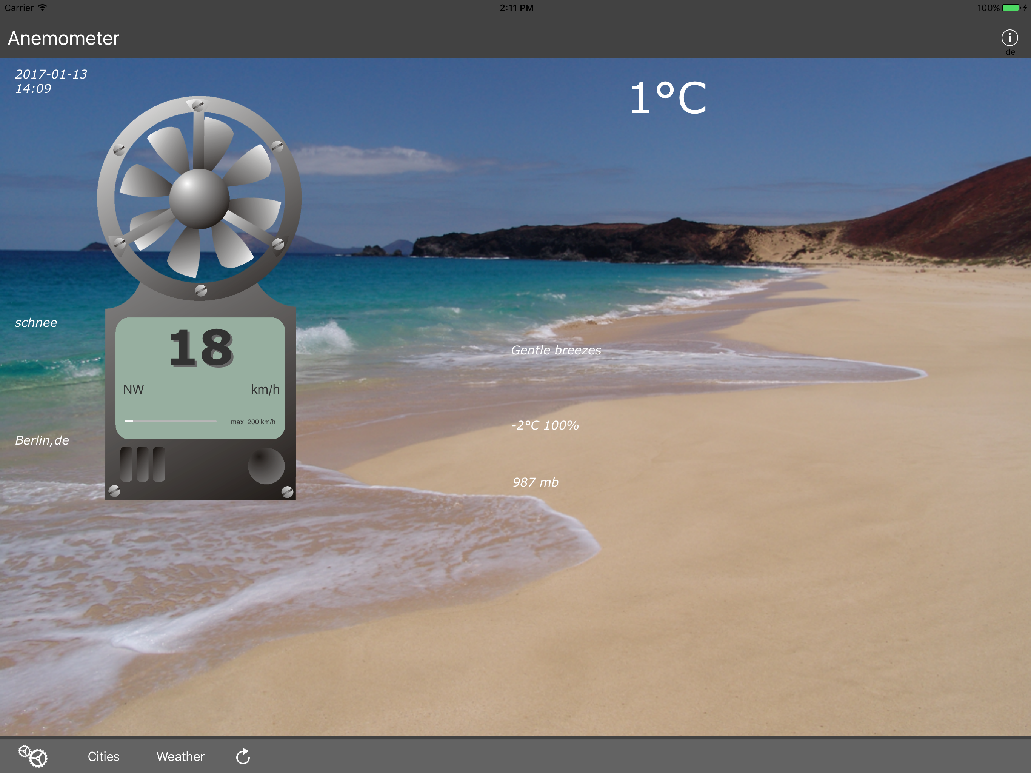Open the Cities tab
The height and width of the screenshot is (773, 1031).
coord(103,756)
